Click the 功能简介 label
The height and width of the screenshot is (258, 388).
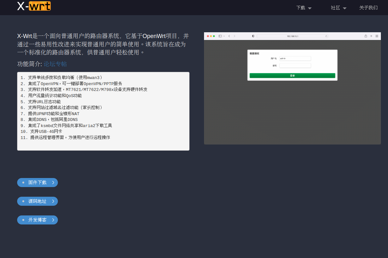click(29, 64)
